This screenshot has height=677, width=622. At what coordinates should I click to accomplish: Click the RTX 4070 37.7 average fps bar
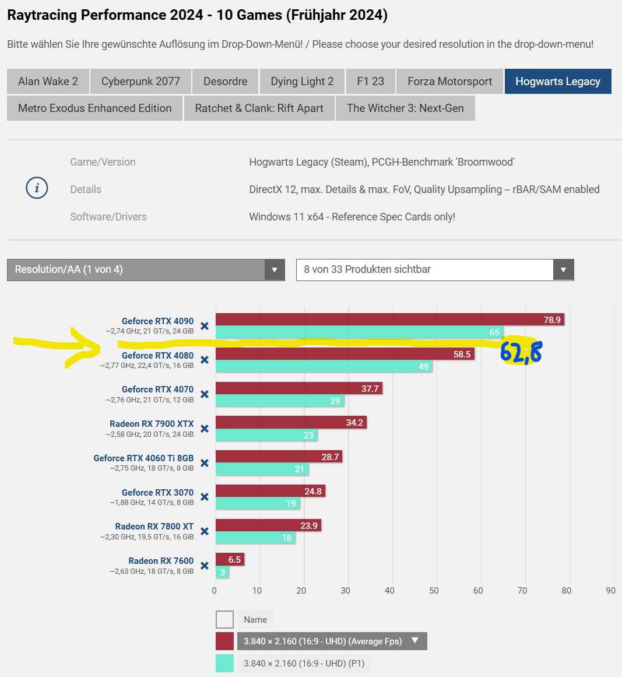[298, 388]
